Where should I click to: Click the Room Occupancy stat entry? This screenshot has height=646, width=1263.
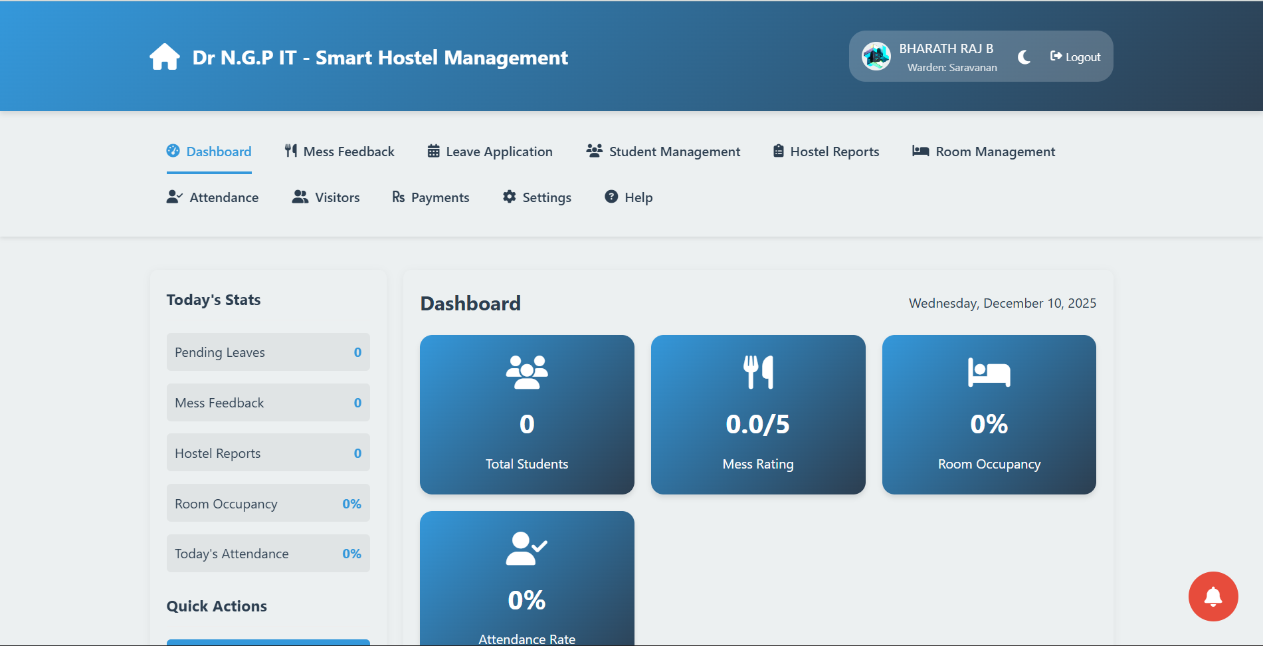point(267,503)
